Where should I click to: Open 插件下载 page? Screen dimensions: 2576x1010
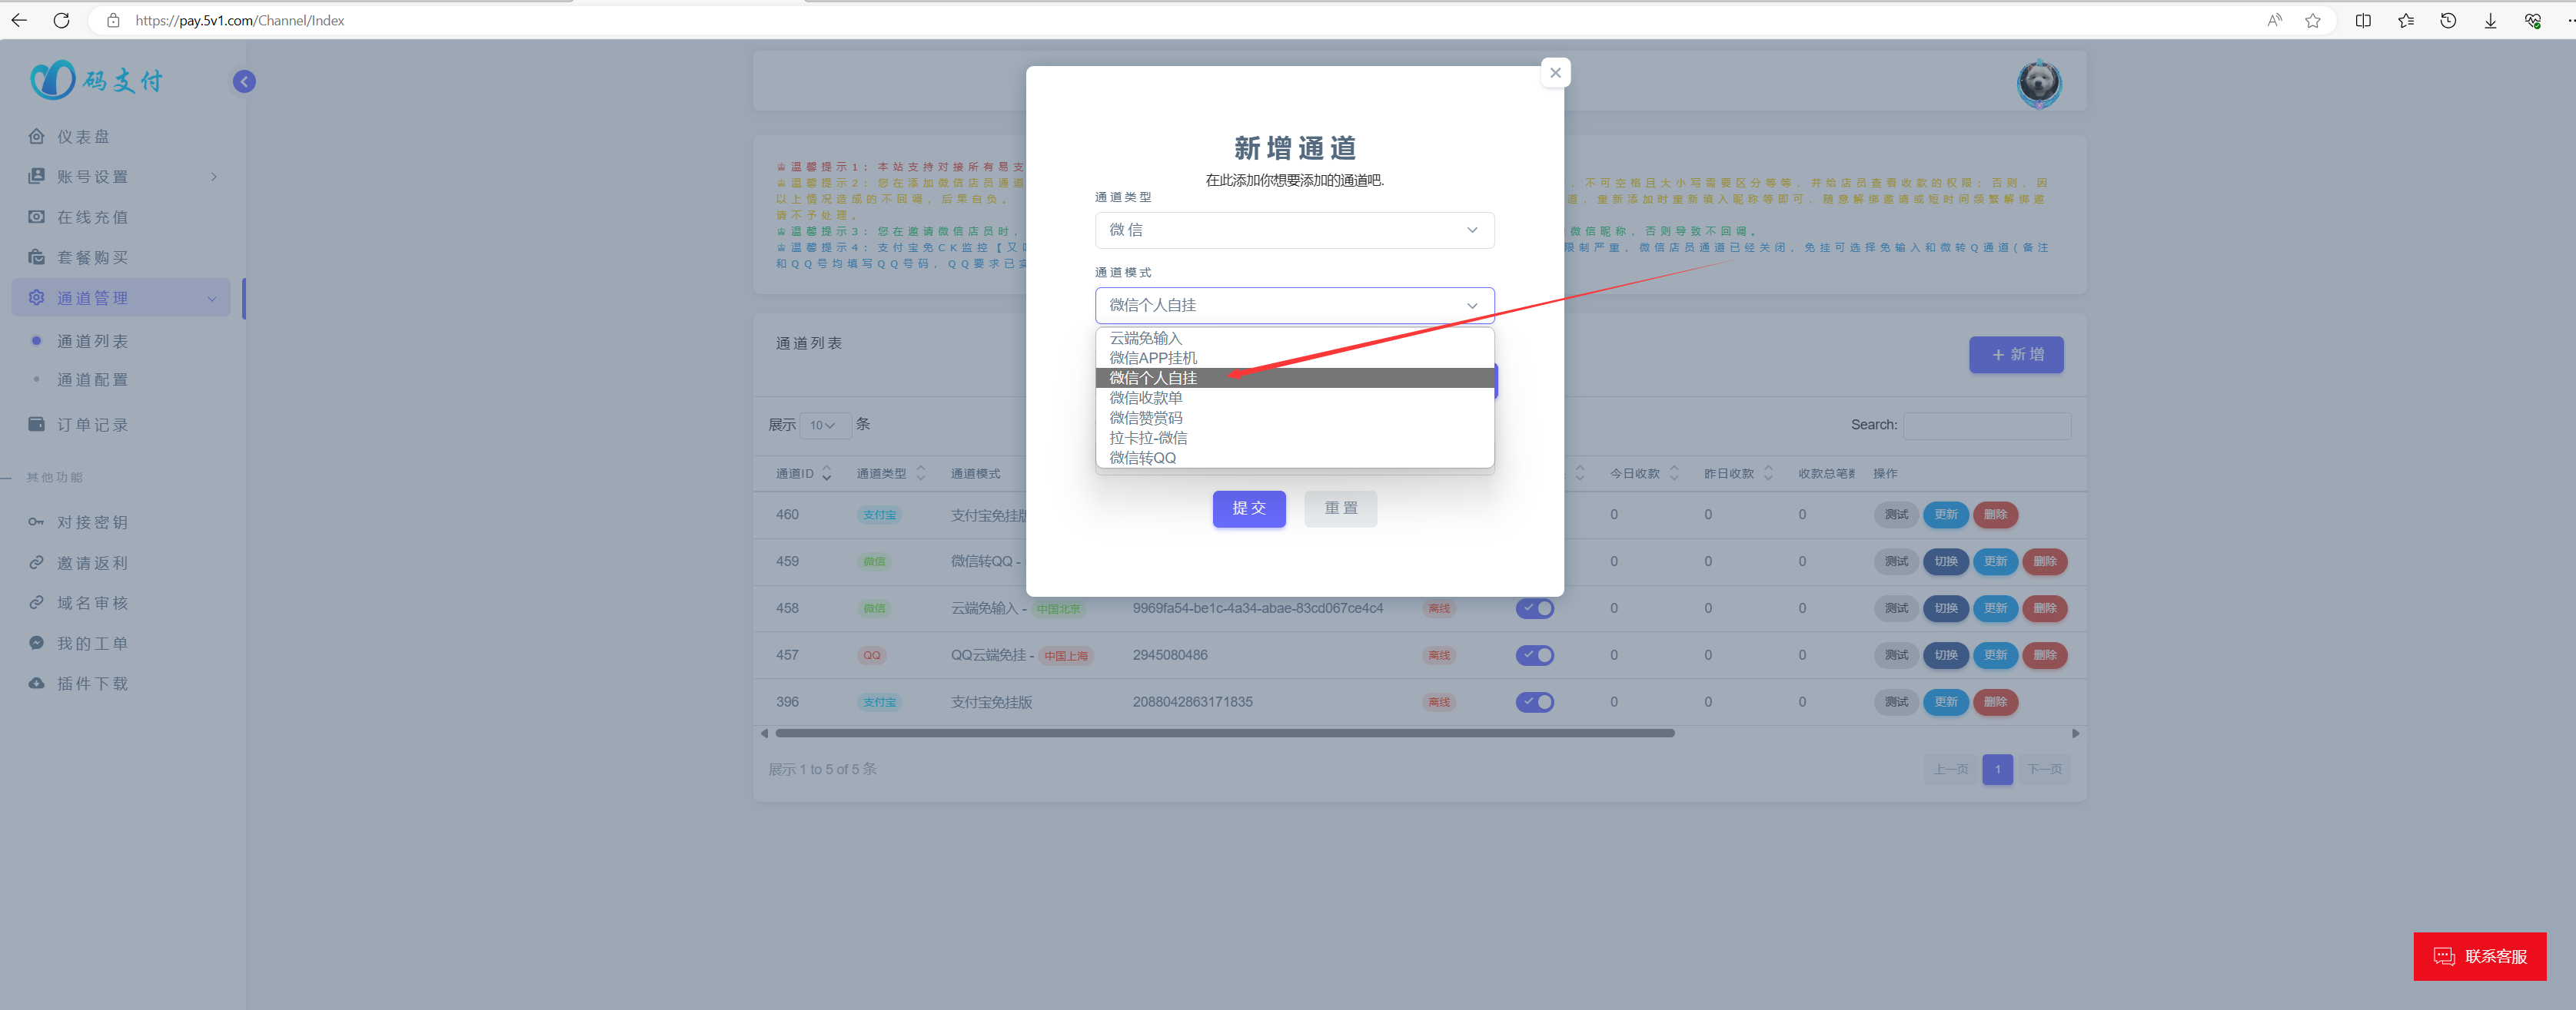(93, 684)
